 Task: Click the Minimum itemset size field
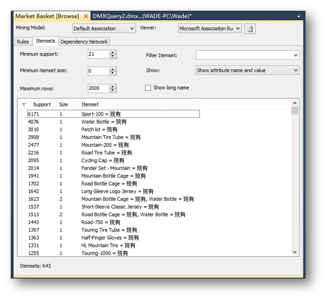pos(99,71)
